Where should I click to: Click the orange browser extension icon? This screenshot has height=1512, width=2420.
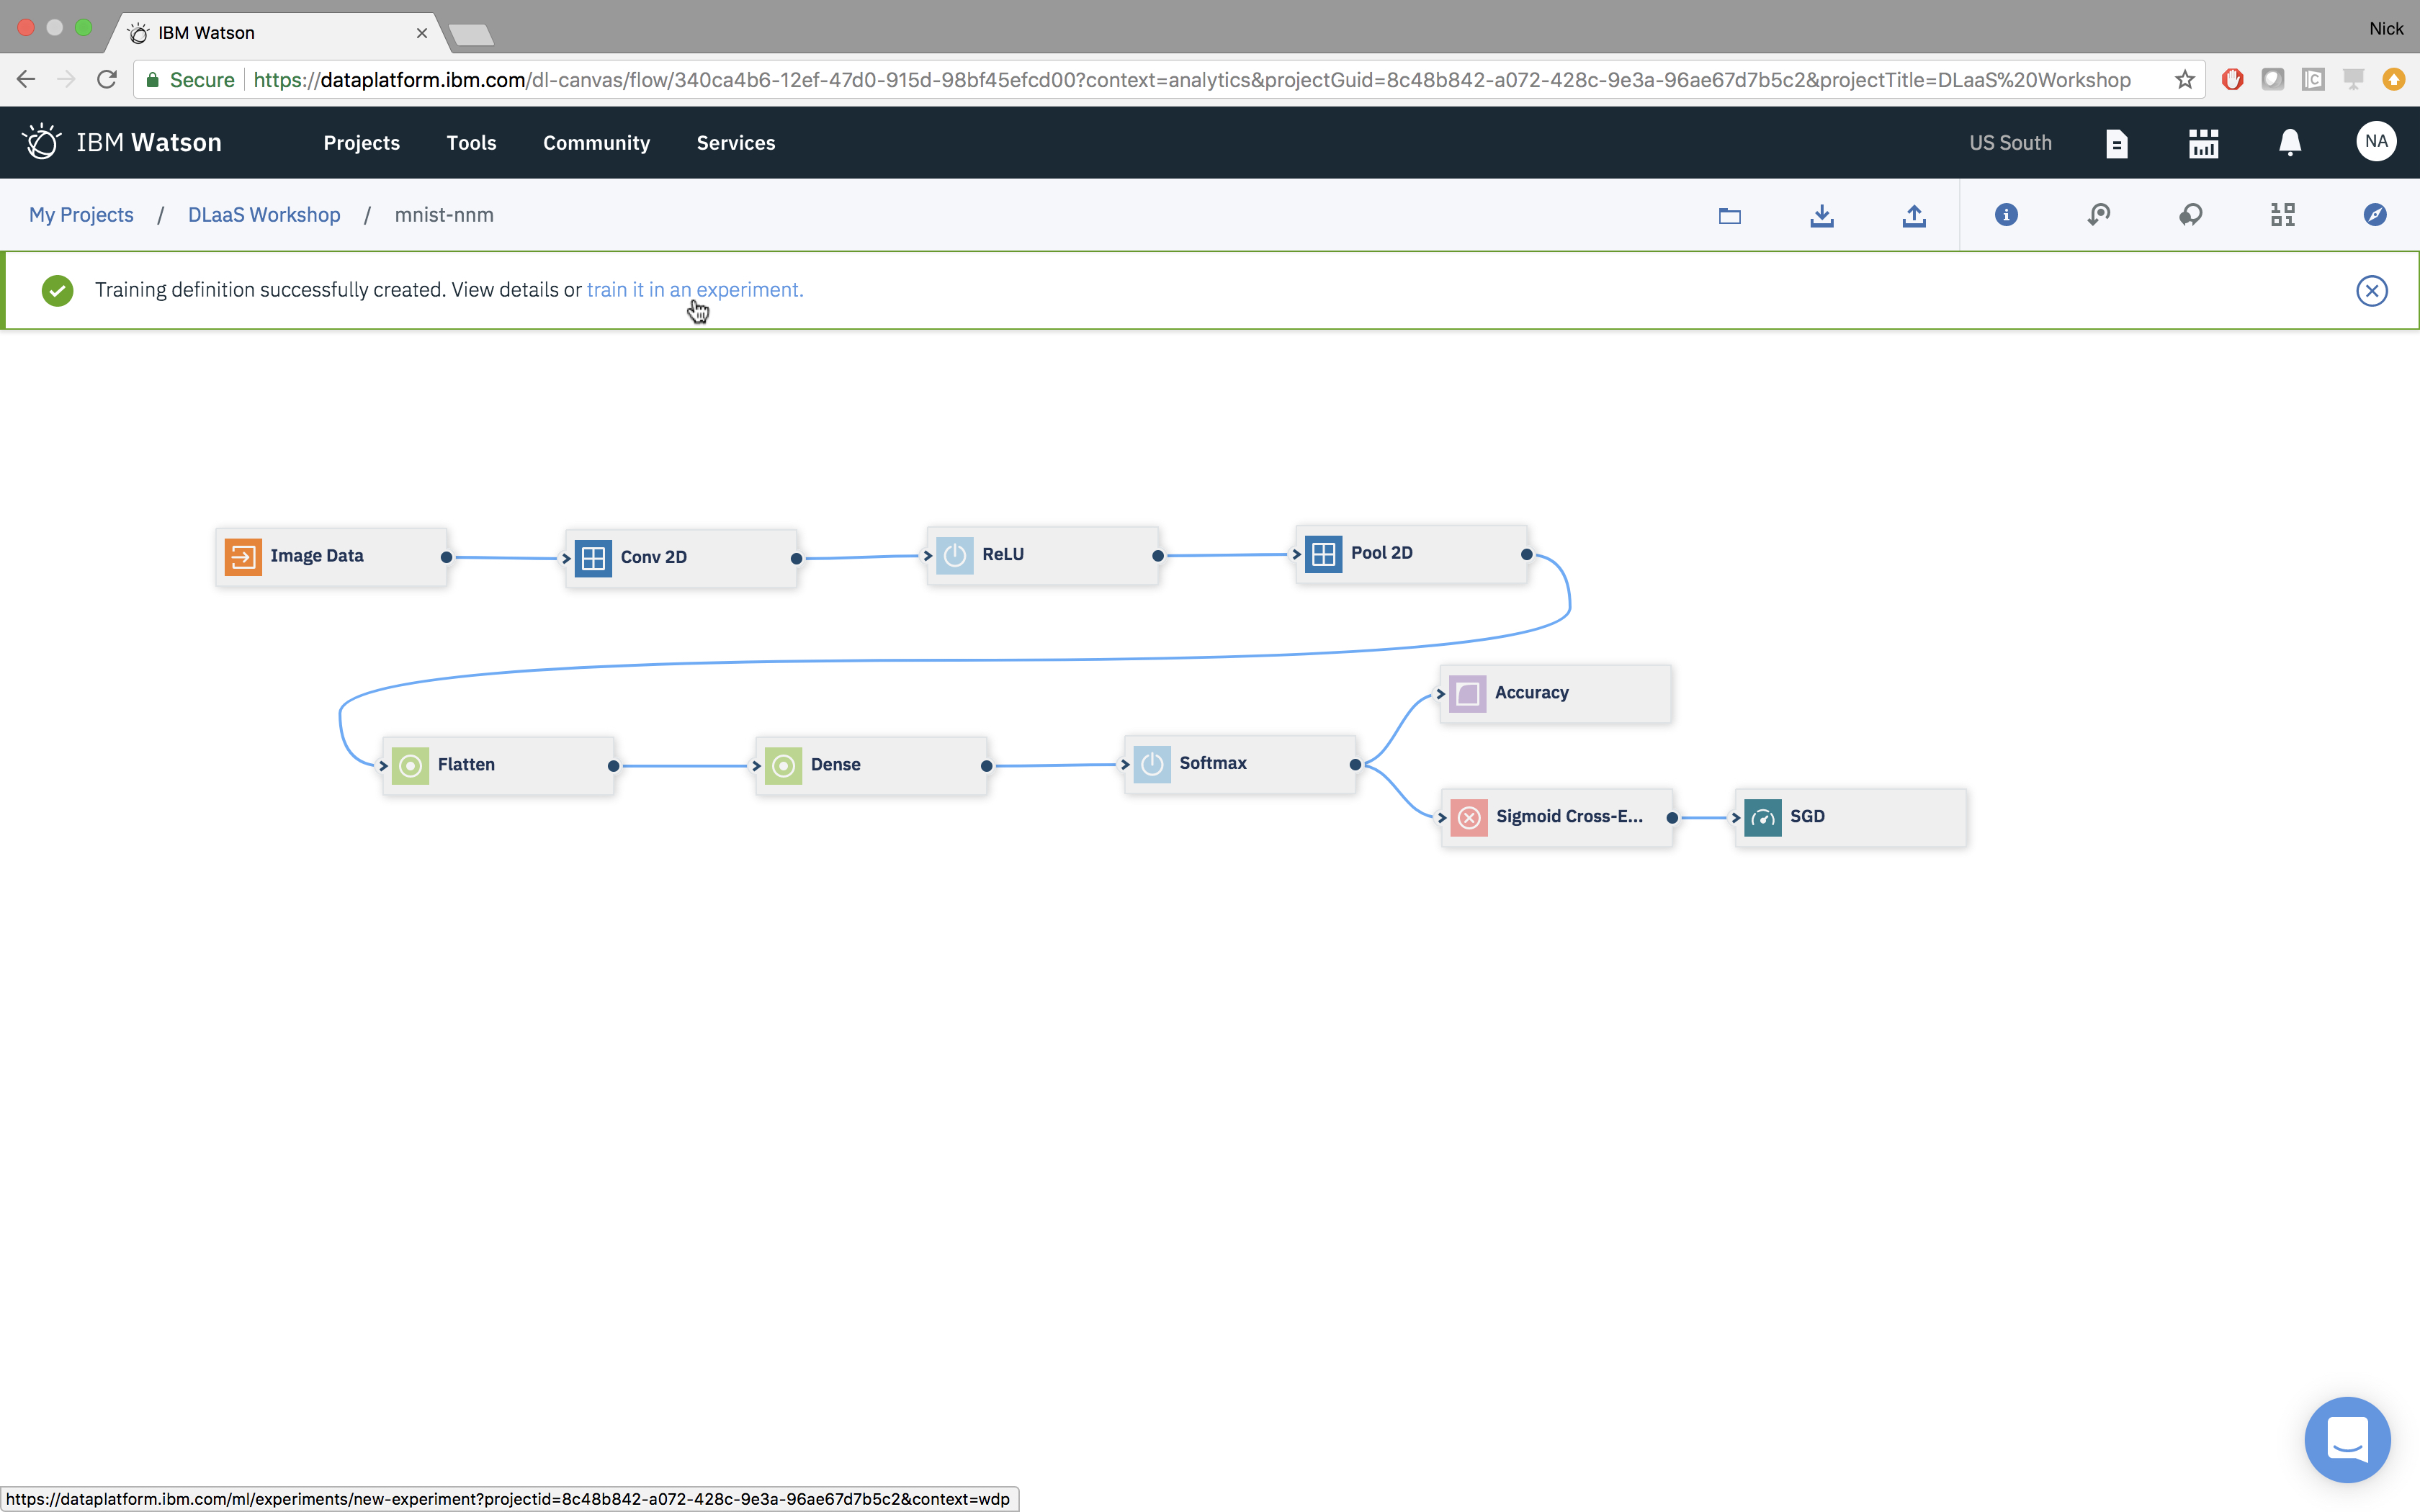[2393, 79]
